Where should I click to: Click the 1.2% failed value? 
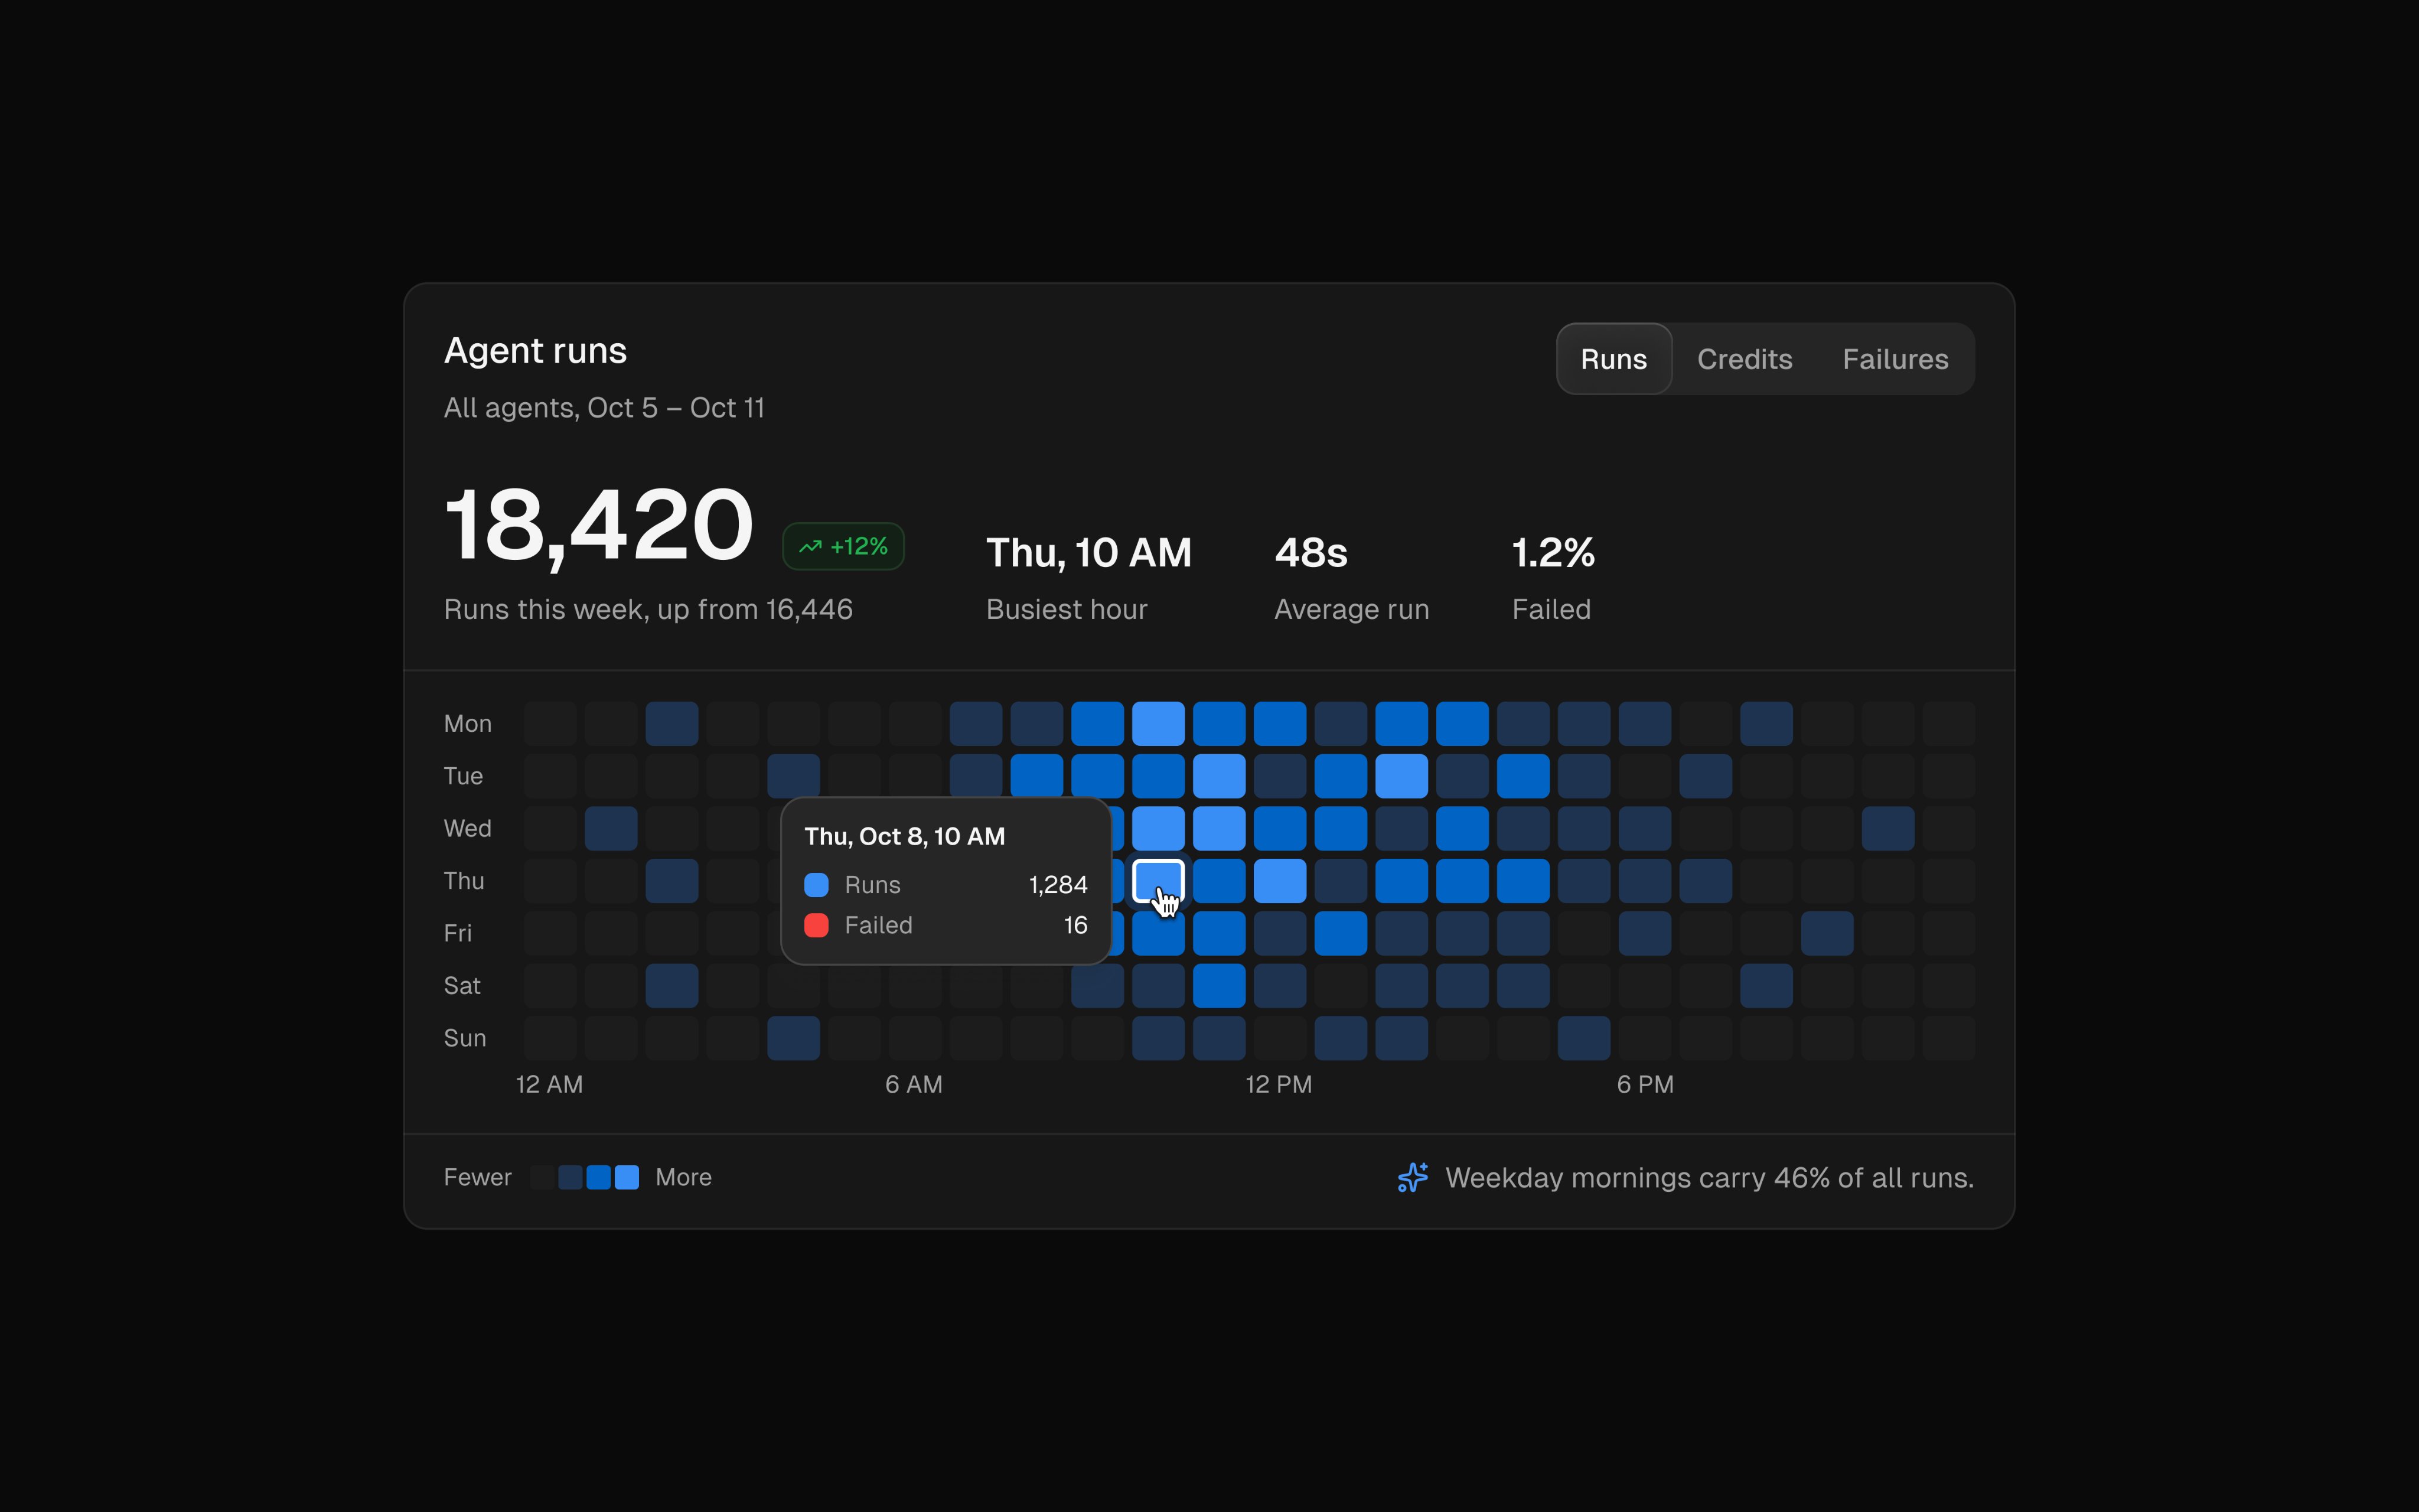click(x=1553, y=553)
